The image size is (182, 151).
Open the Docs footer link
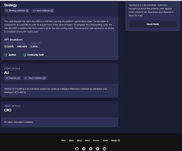pos(87,141)
